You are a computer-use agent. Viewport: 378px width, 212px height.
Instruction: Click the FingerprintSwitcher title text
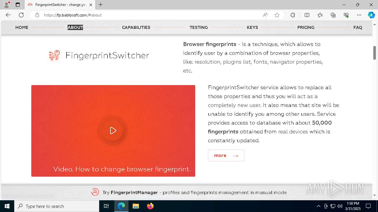click(x=107, y=55)
